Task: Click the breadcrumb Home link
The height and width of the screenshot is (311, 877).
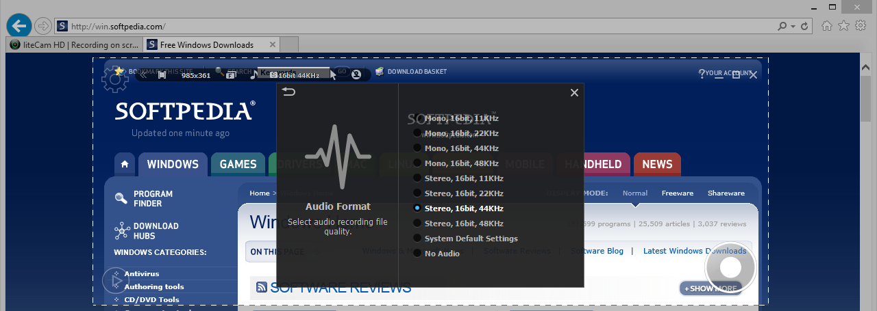Action: (260, 193)
